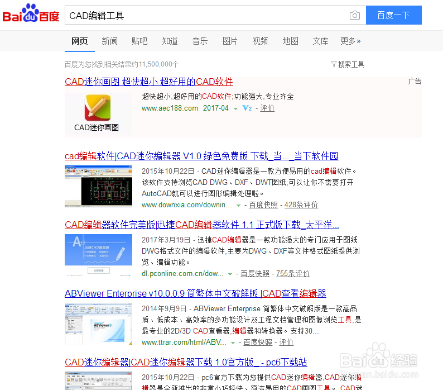This screenshot has height=390, width=443.
Task: Click the dl.pconline.com.cn/dow... URL
Action: (182, 274)
